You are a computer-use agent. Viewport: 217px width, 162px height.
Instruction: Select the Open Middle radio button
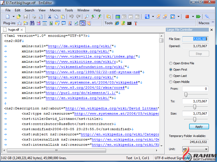(x=171, y=82)
